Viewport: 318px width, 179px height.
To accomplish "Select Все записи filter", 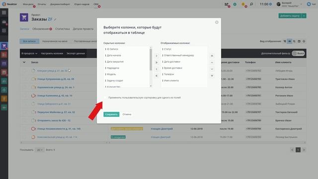I will coord(29,41).
